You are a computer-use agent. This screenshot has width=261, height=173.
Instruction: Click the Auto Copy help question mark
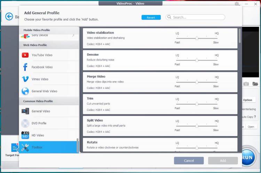[x=255, y=117]
